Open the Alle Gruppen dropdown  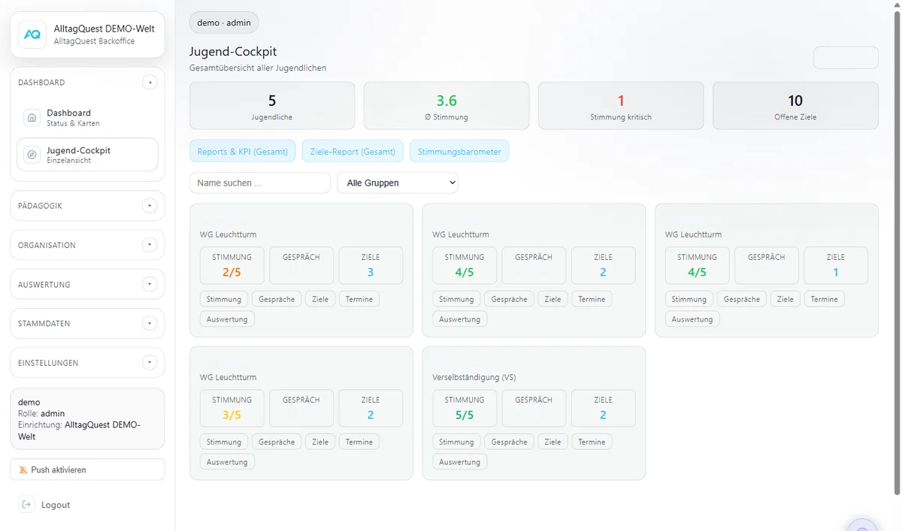398,183
